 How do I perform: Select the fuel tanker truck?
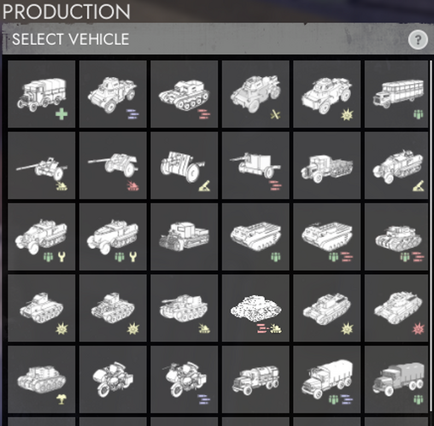[x=255, y=380]
